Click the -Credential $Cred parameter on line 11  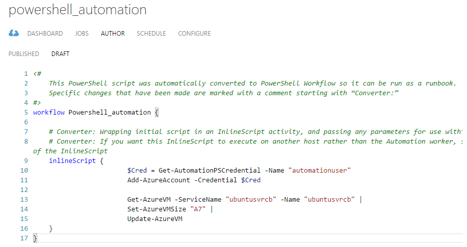point(227,180)
